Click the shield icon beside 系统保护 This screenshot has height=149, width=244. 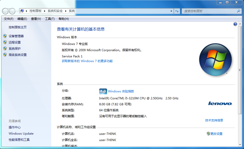(5, 49)
